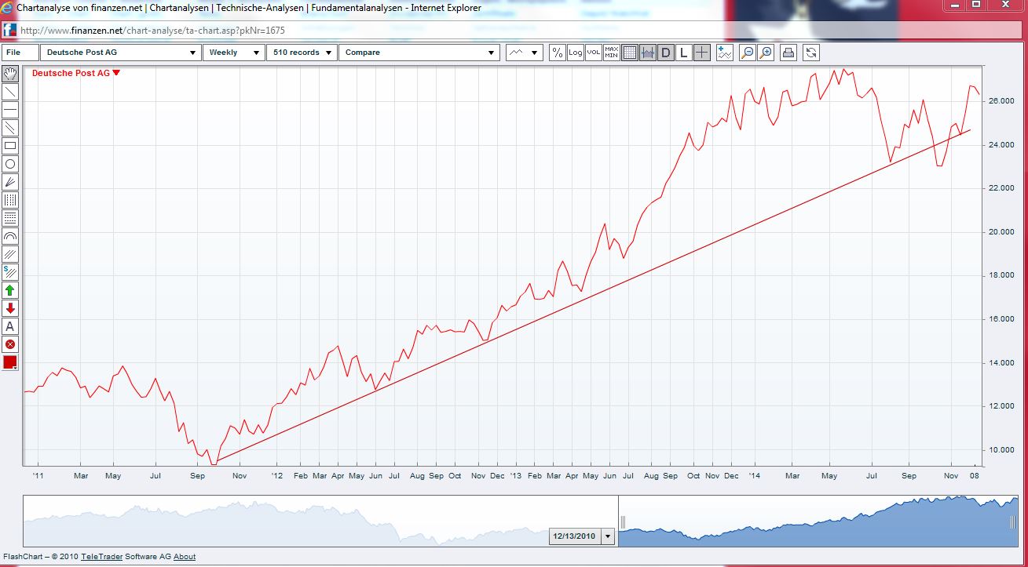Select the triple diagonal lines tool
Viewport: 1028px width, 567px height.
tap(10, 254)
